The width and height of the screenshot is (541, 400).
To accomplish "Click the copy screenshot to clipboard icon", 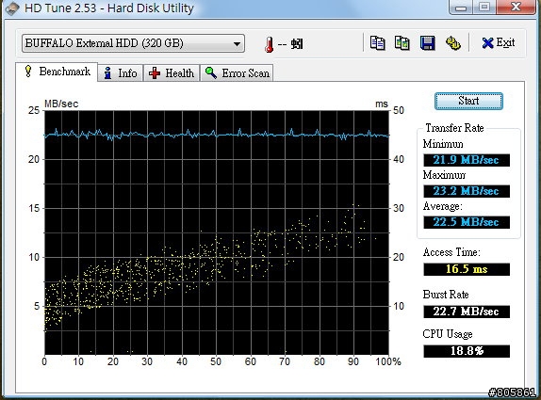I will [x=402, y=43].
